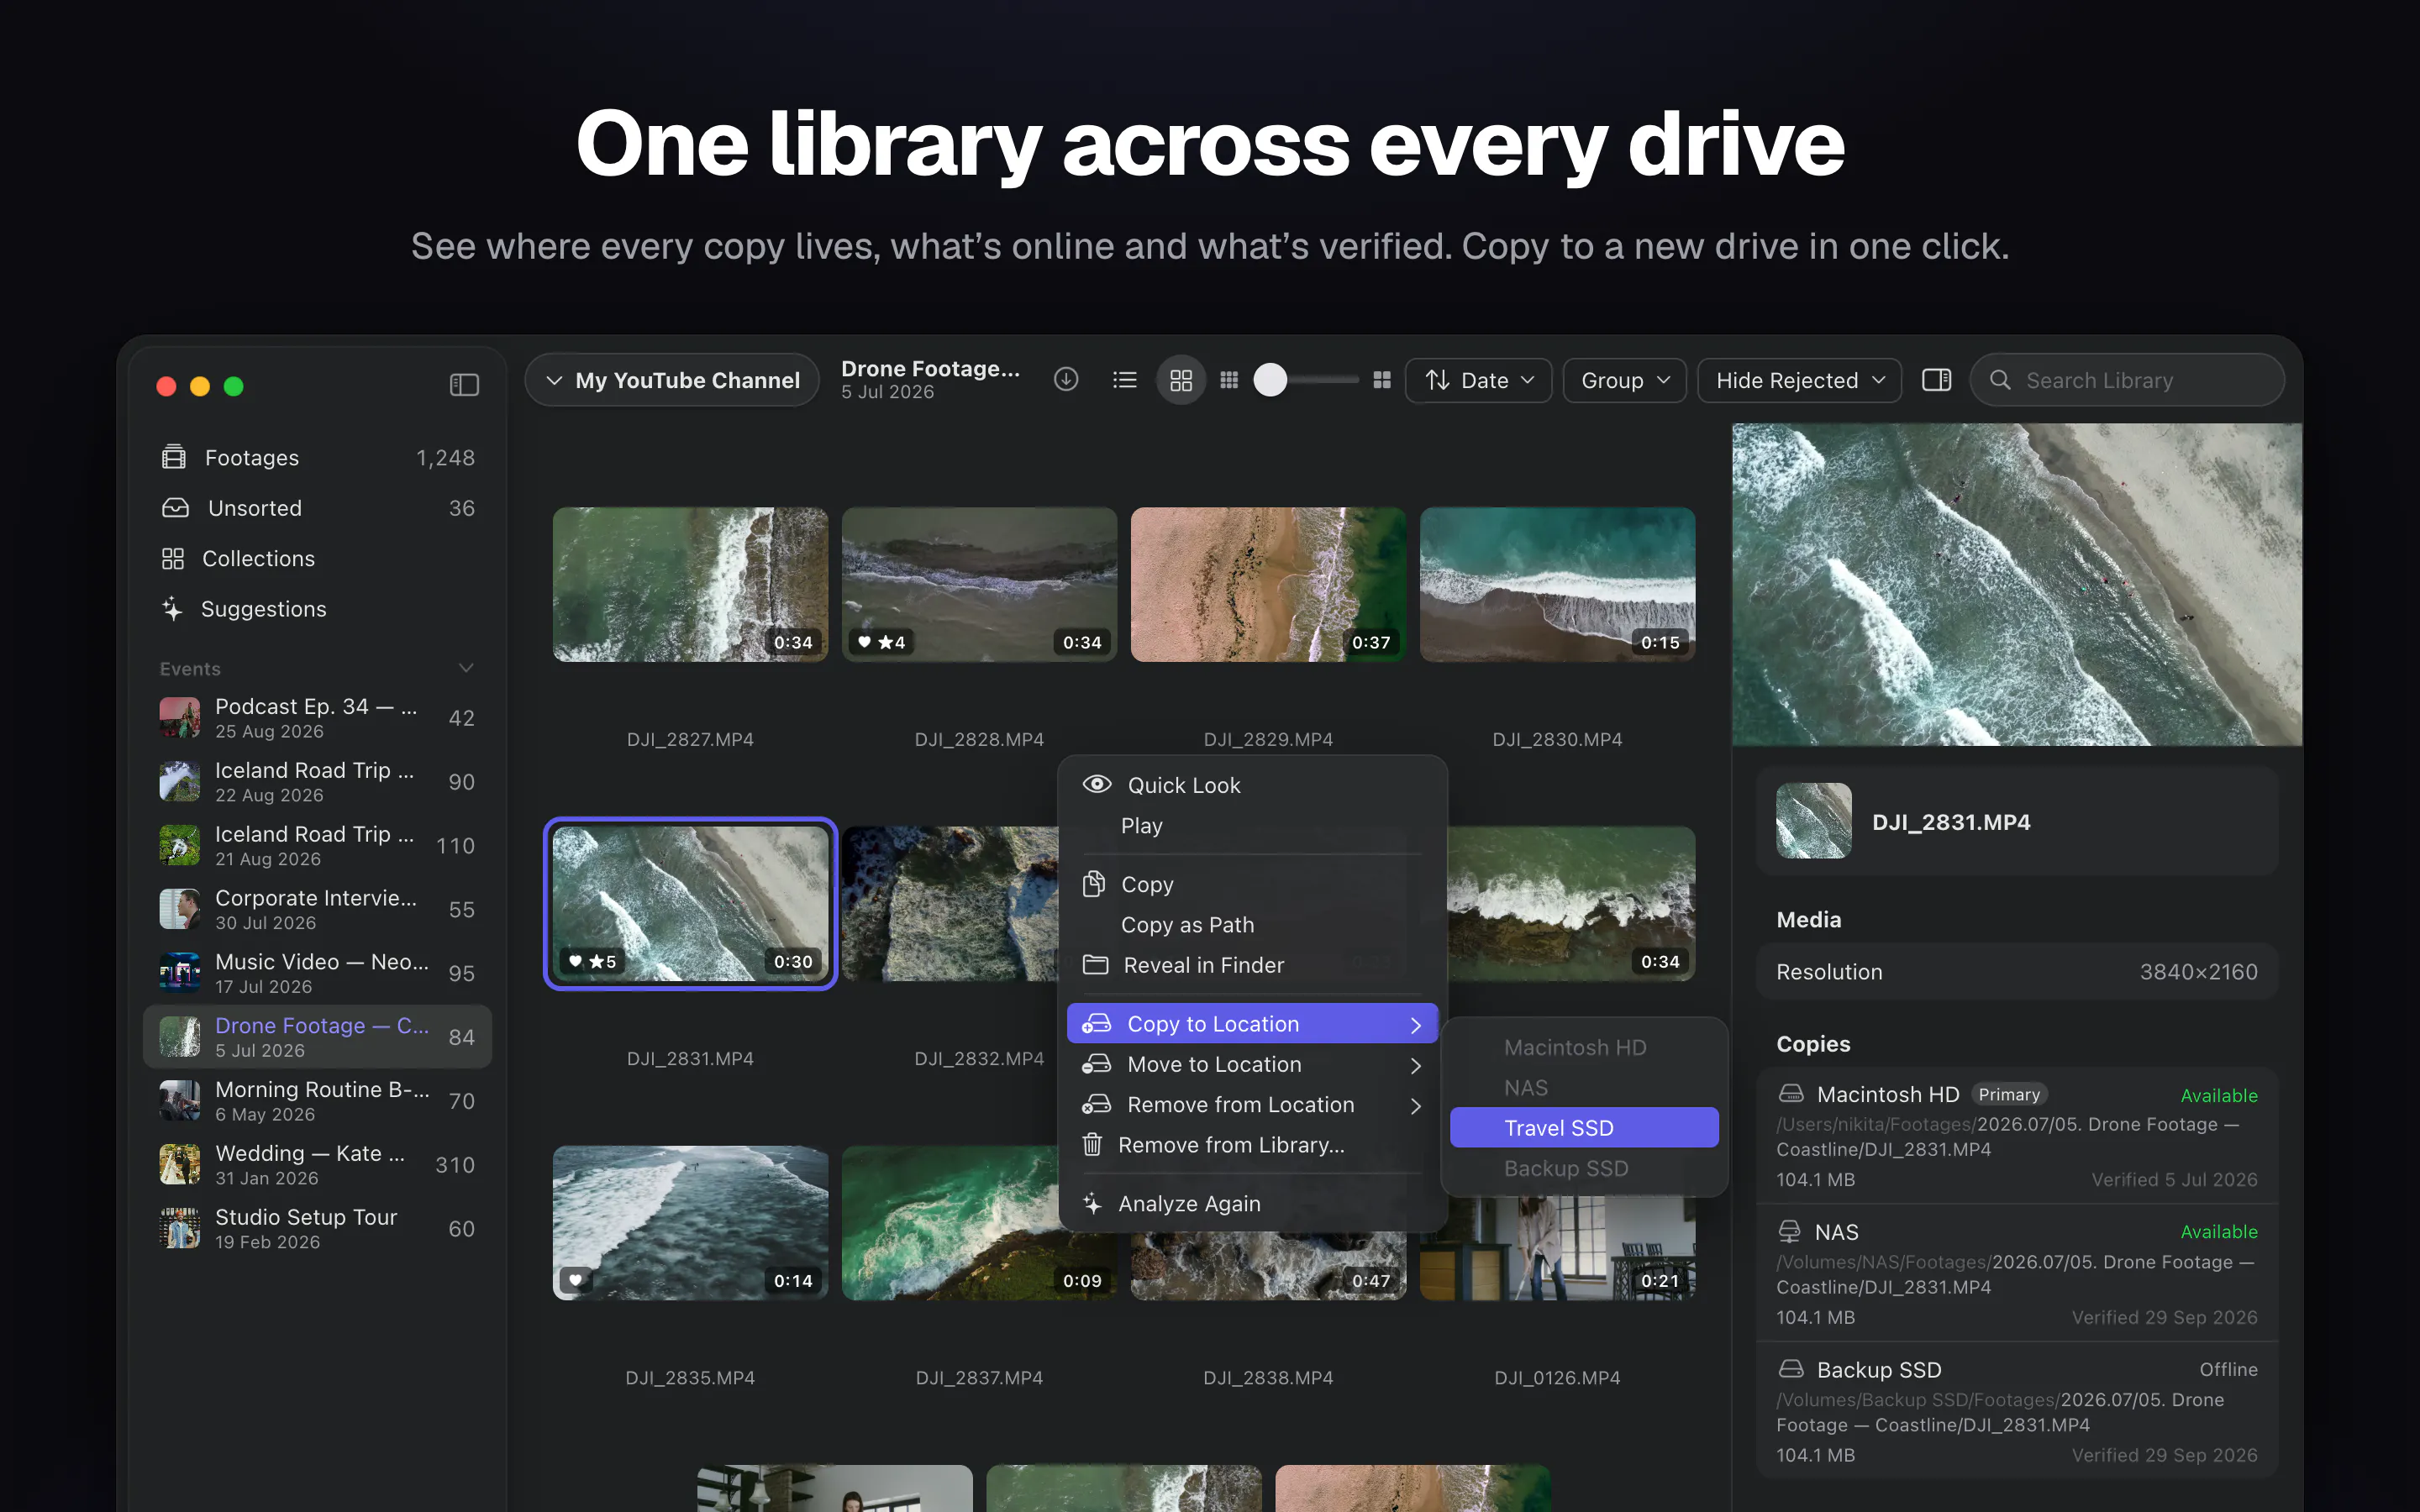2420x1512 pixels.
Task: Click the Backup SSD drive icon in Copies
Action: (x=1791, y=1369)
